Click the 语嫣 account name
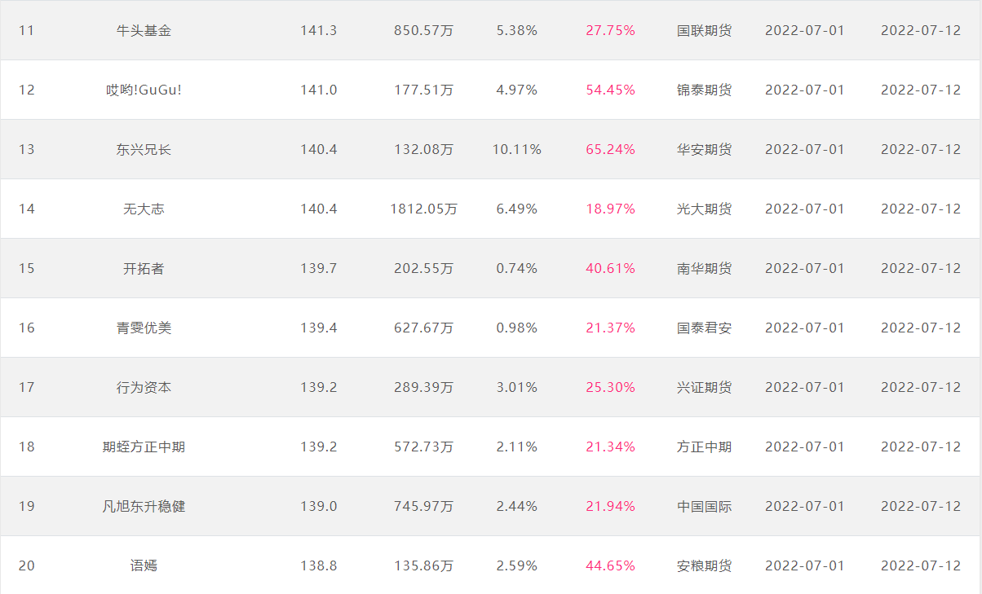 pyautogui.click(x=144, y=565)
